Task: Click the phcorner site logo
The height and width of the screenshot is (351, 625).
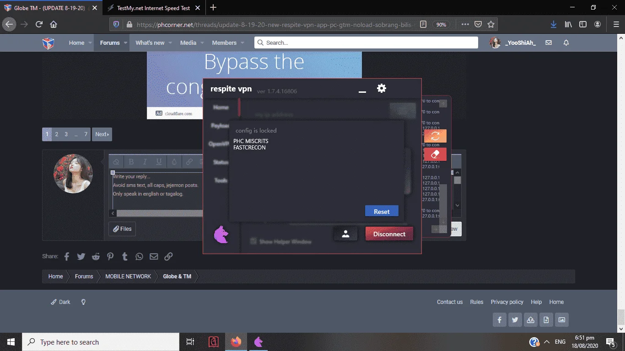Action: coord(48,43)
